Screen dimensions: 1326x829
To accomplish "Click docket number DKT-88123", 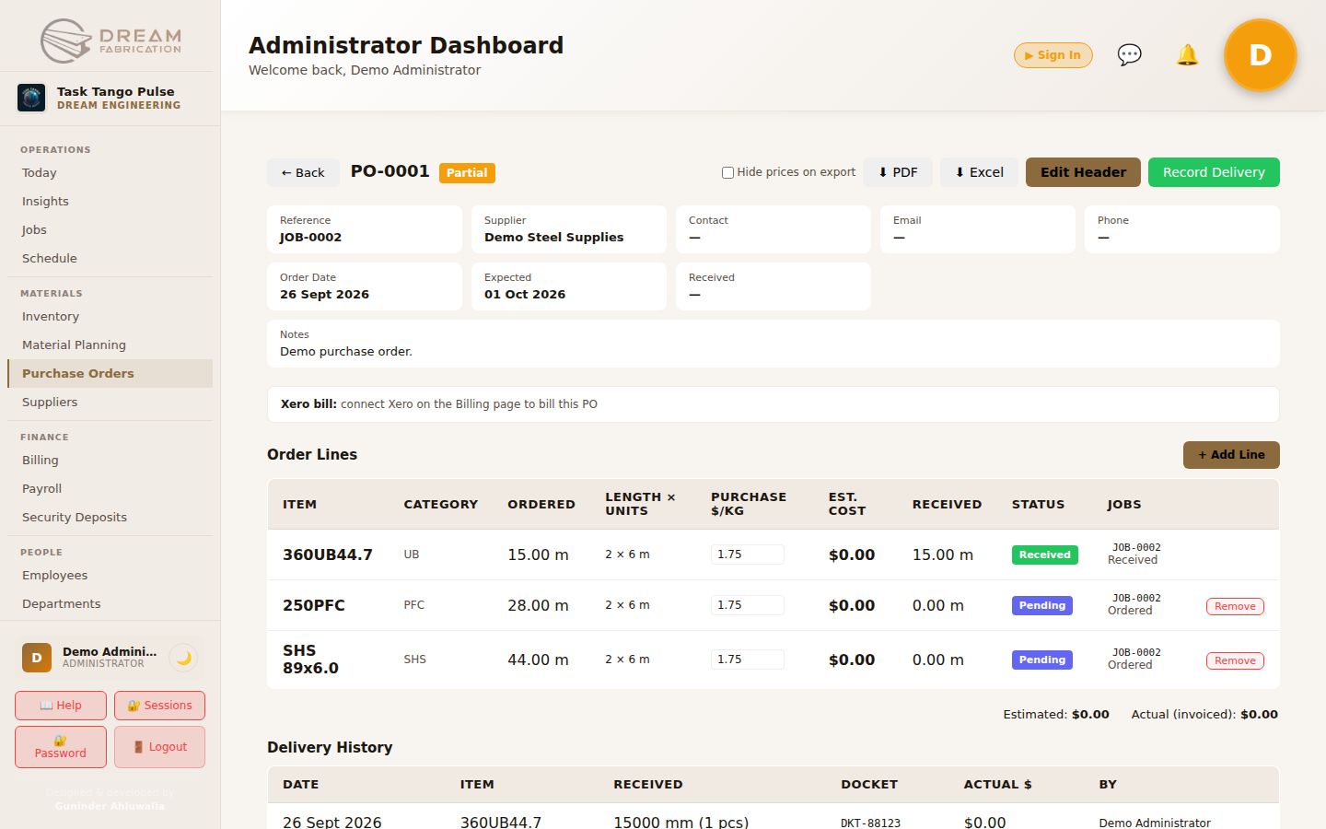I will (870, 823).
